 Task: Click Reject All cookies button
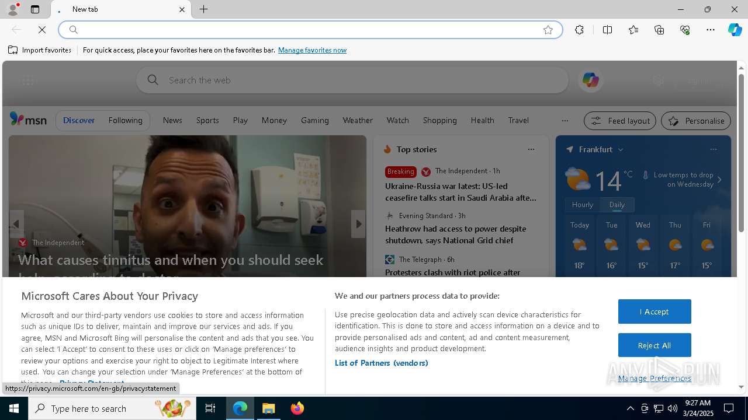[654, 345]
